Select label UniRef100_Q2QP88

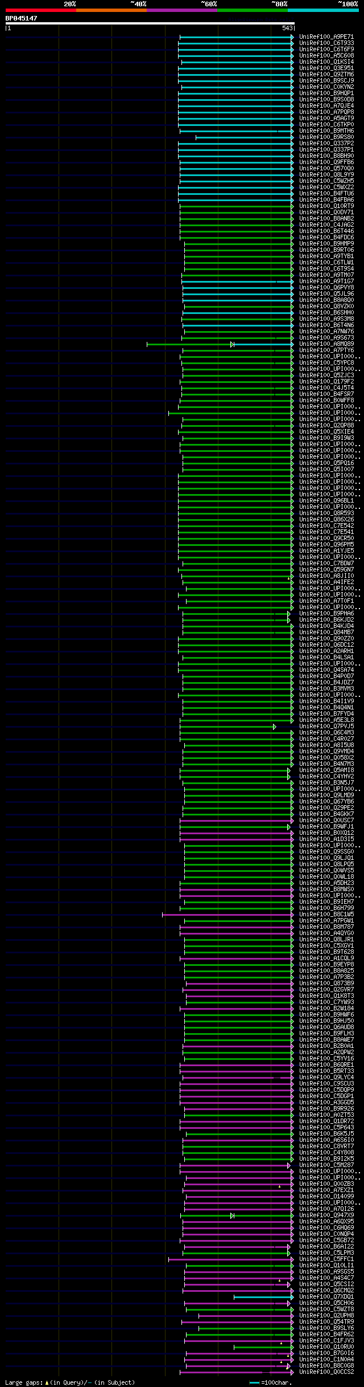click(326, 426)
